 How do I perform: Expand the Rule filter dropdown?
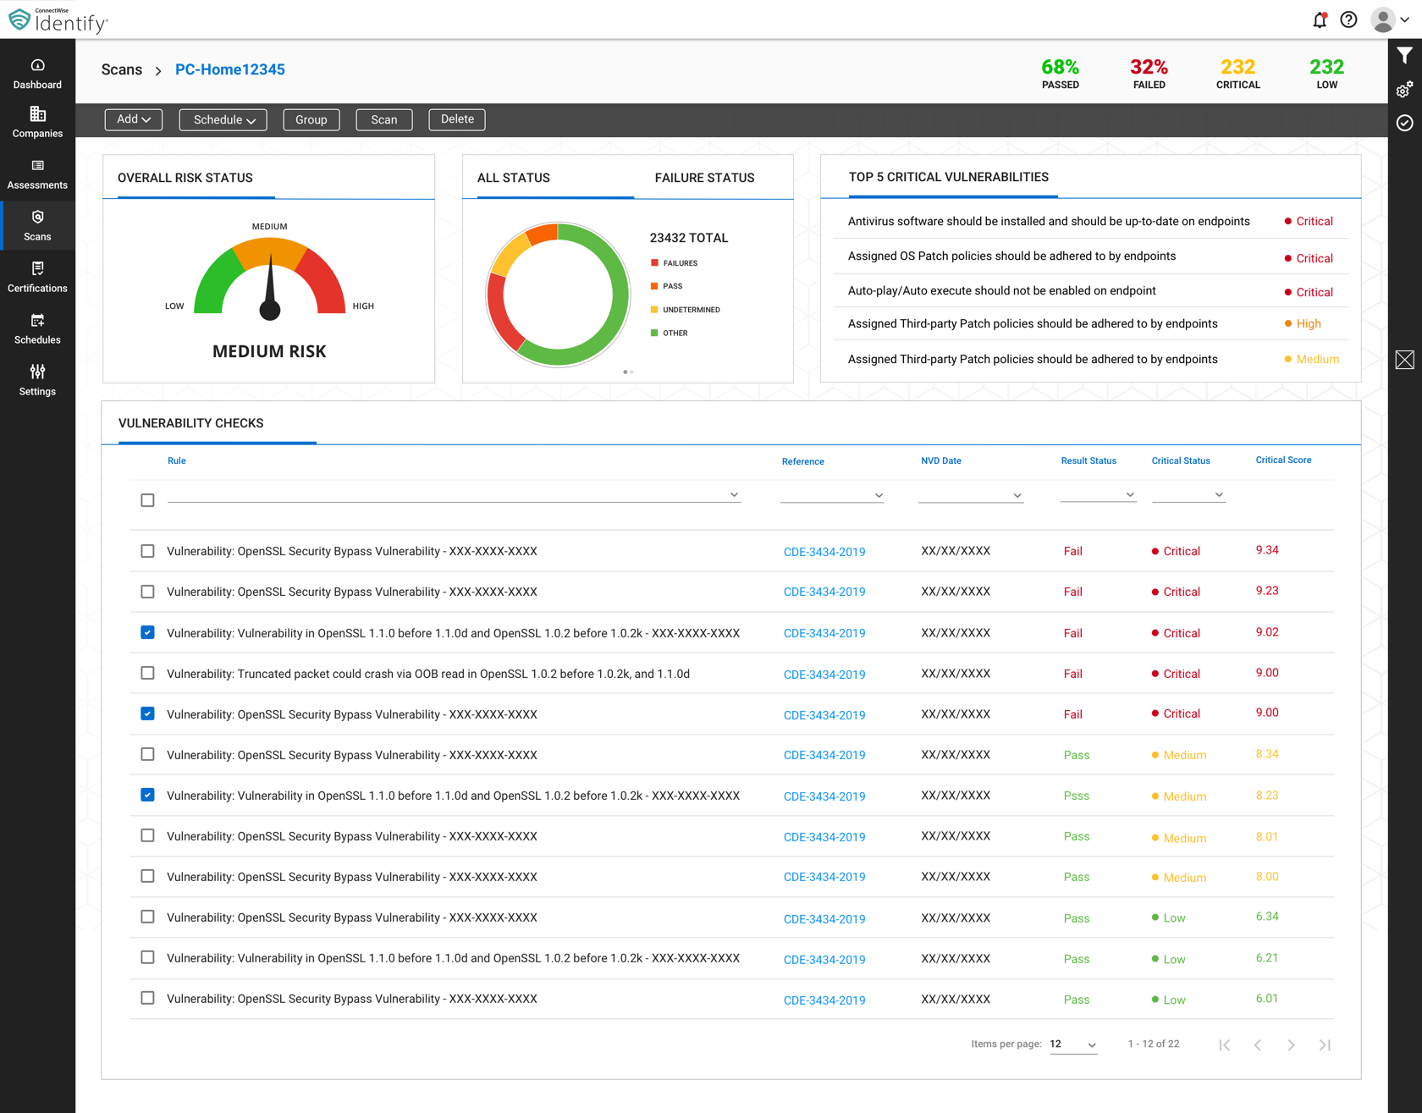tap(734, 494)
